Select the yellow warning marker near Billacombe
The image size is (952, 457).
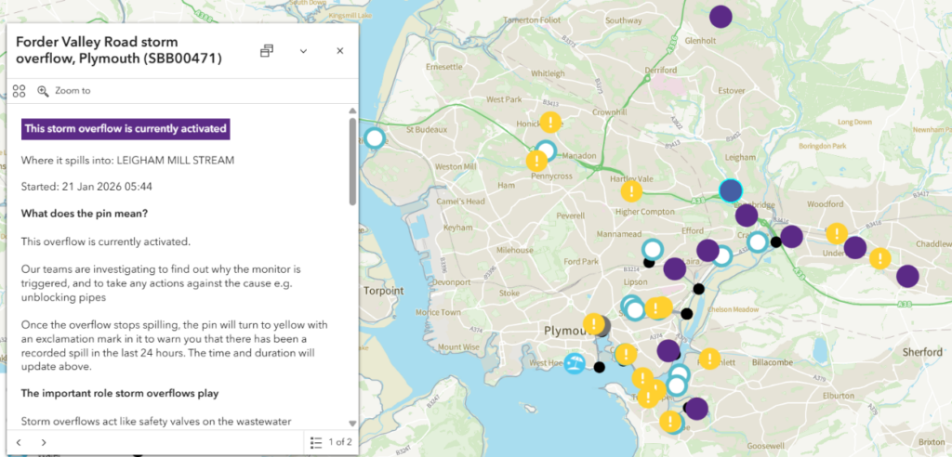point(710,359)
